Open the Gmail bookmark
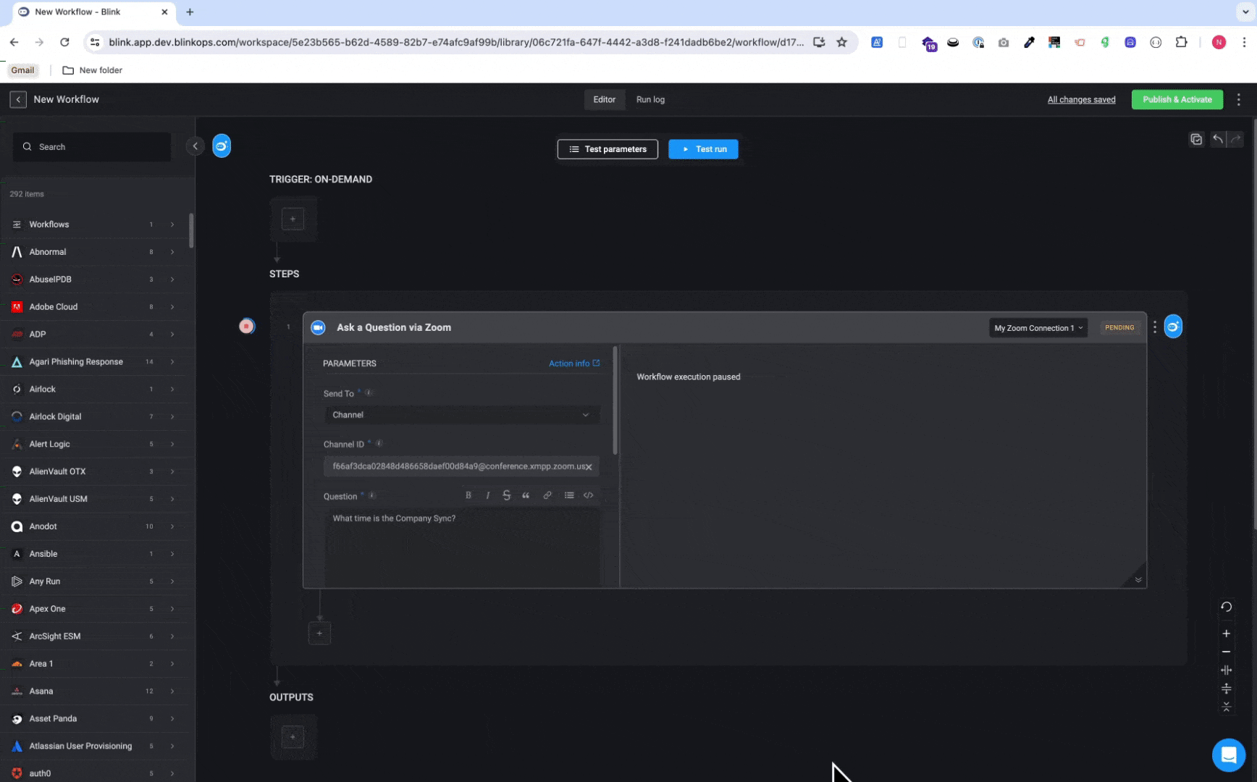Screen dimensions: 1257x782 (x=22, y=70)
